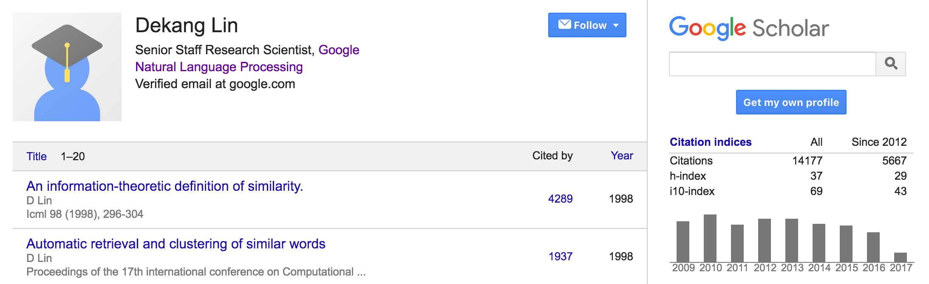Open 'Automatic retrieval and clustering of similar words'
Viewport: 929px width, 284px height.
click(x=176, y=244)
